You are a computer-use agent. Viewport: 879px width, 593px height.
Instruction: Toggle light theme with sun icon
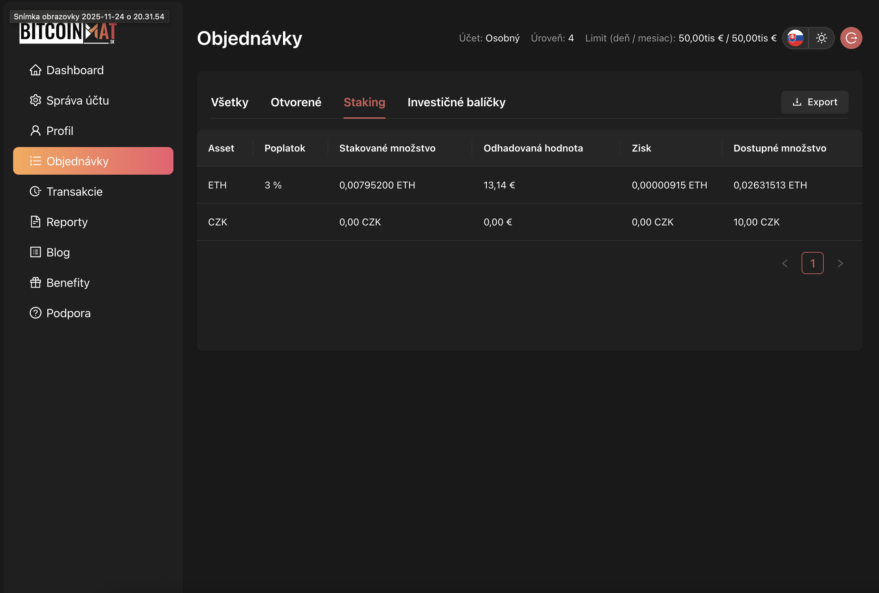(821, 38)
